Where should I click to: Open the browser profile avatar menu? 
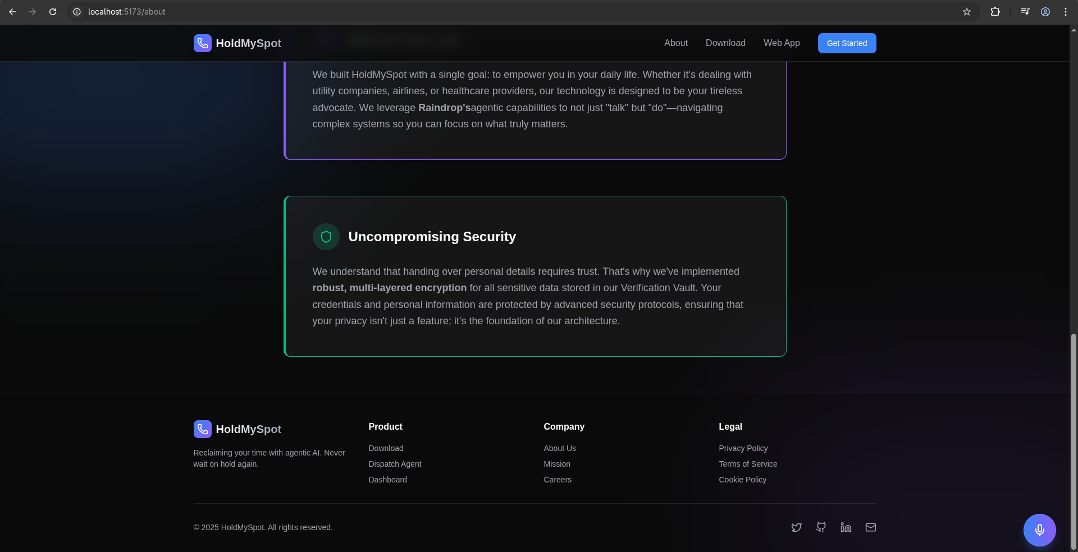pos(1045,12)
